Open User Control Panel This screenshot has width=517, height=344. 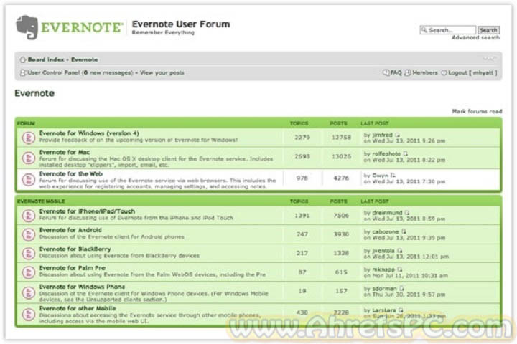pyautogui.click(x=54, y=72)
